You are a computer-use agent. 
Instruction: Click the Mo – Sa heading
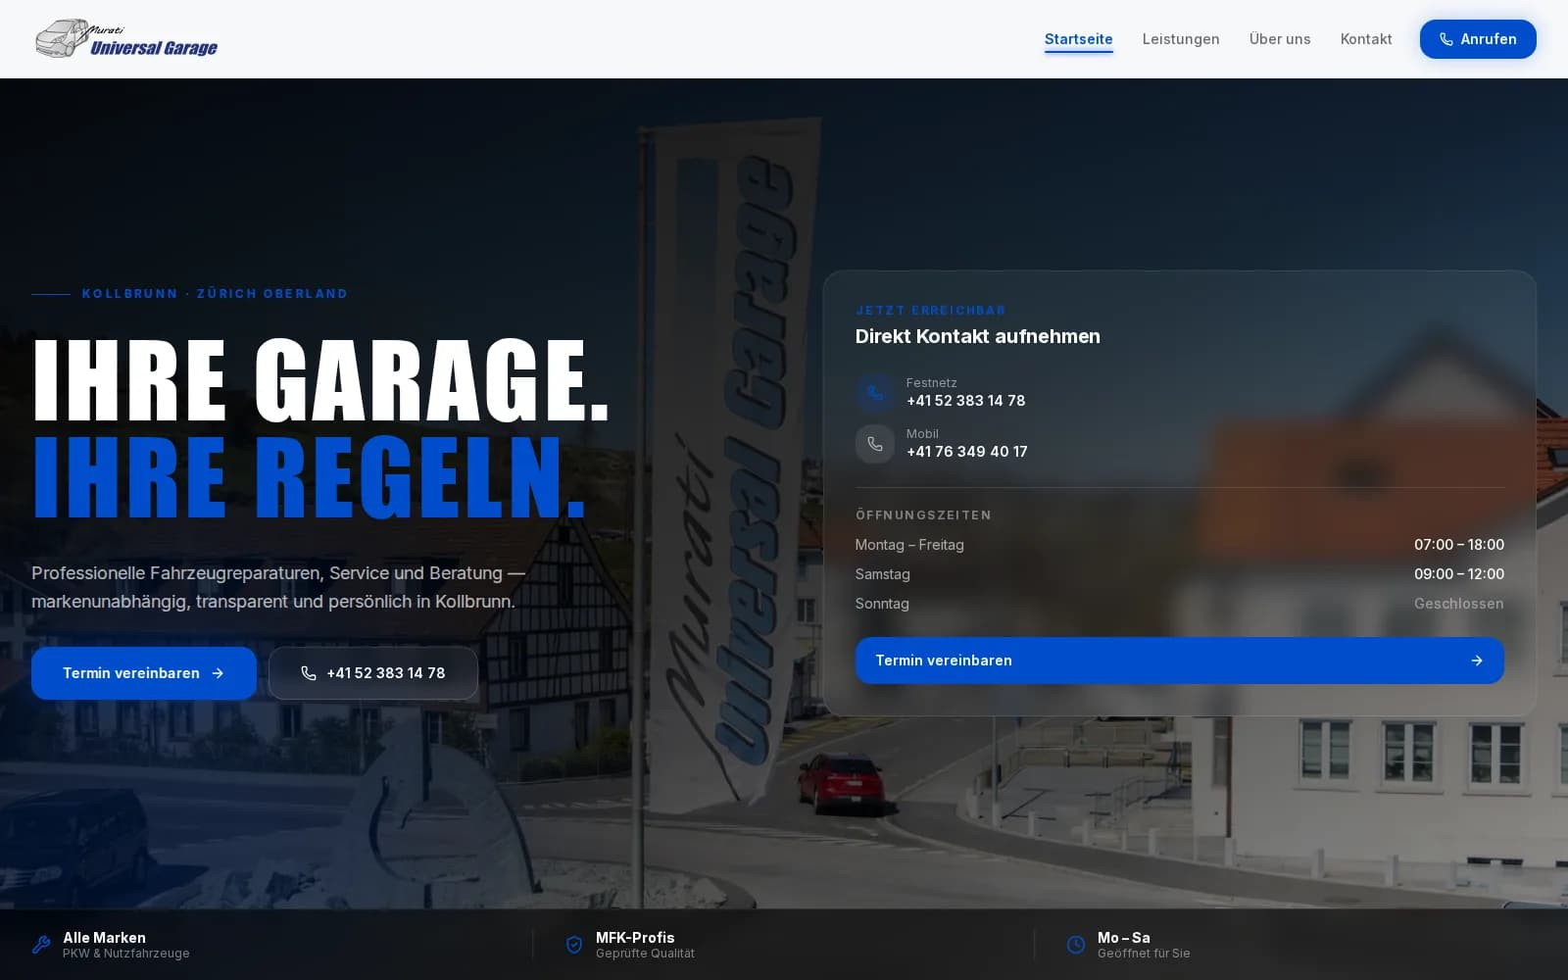[1124, 938]
